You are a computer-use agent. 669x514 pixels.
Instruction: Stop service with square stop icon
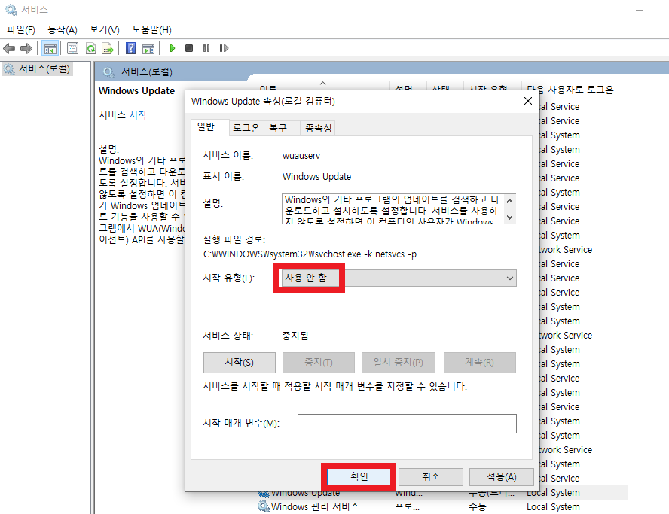pyautogui.click(x=189, y=48)
